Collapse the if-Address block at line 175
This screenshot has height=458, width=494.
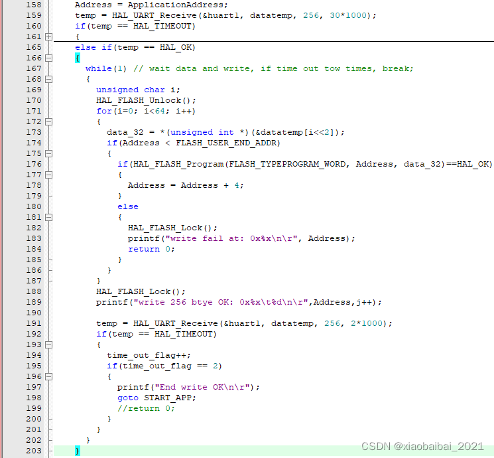(48, 153)
